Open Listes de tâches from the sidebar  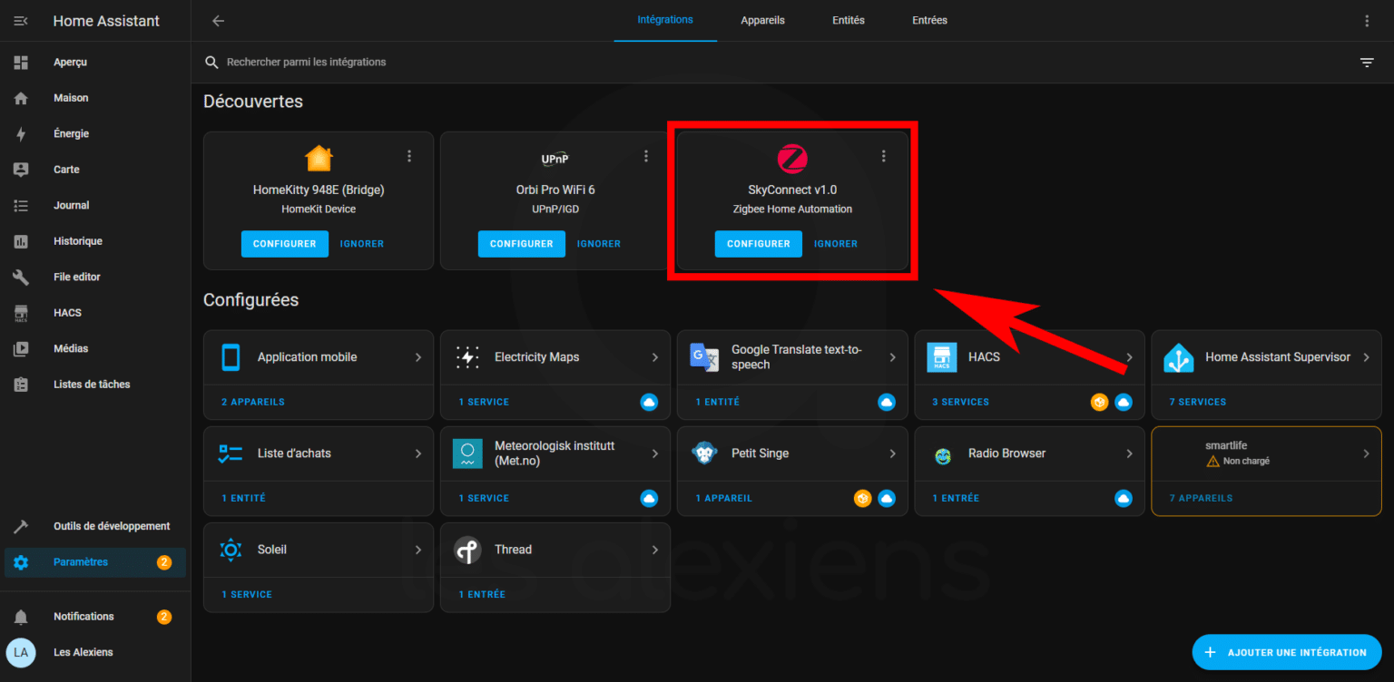(92, 384)
